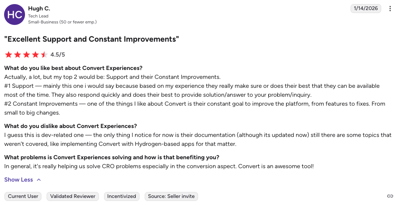Click the up chevron beside Show Less
Screen dimensions: 395x205
point(39,180)
